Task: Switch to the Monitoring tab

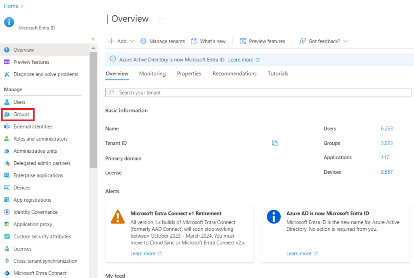Action: coord(152,74)
